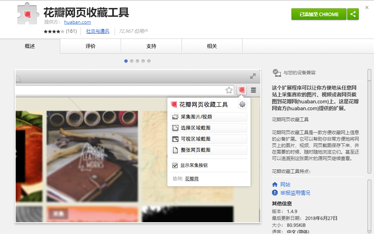This screenshot has width=374, height=234.
Task: Click the 整张网页截图 page icon
Action: tap(175, 150)
